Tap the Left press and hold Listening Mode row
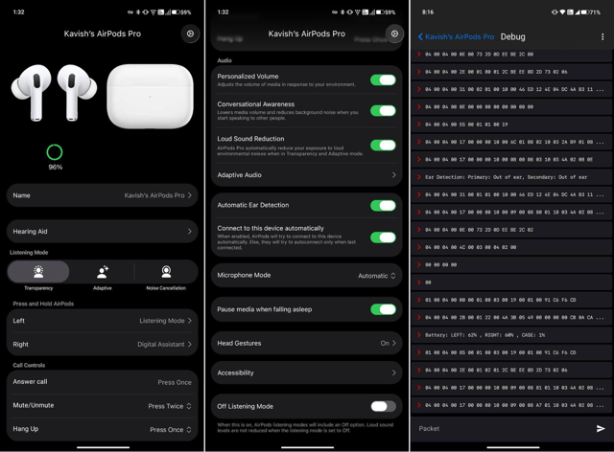Screen dimensions: 614x452 [x=103, y=321]
